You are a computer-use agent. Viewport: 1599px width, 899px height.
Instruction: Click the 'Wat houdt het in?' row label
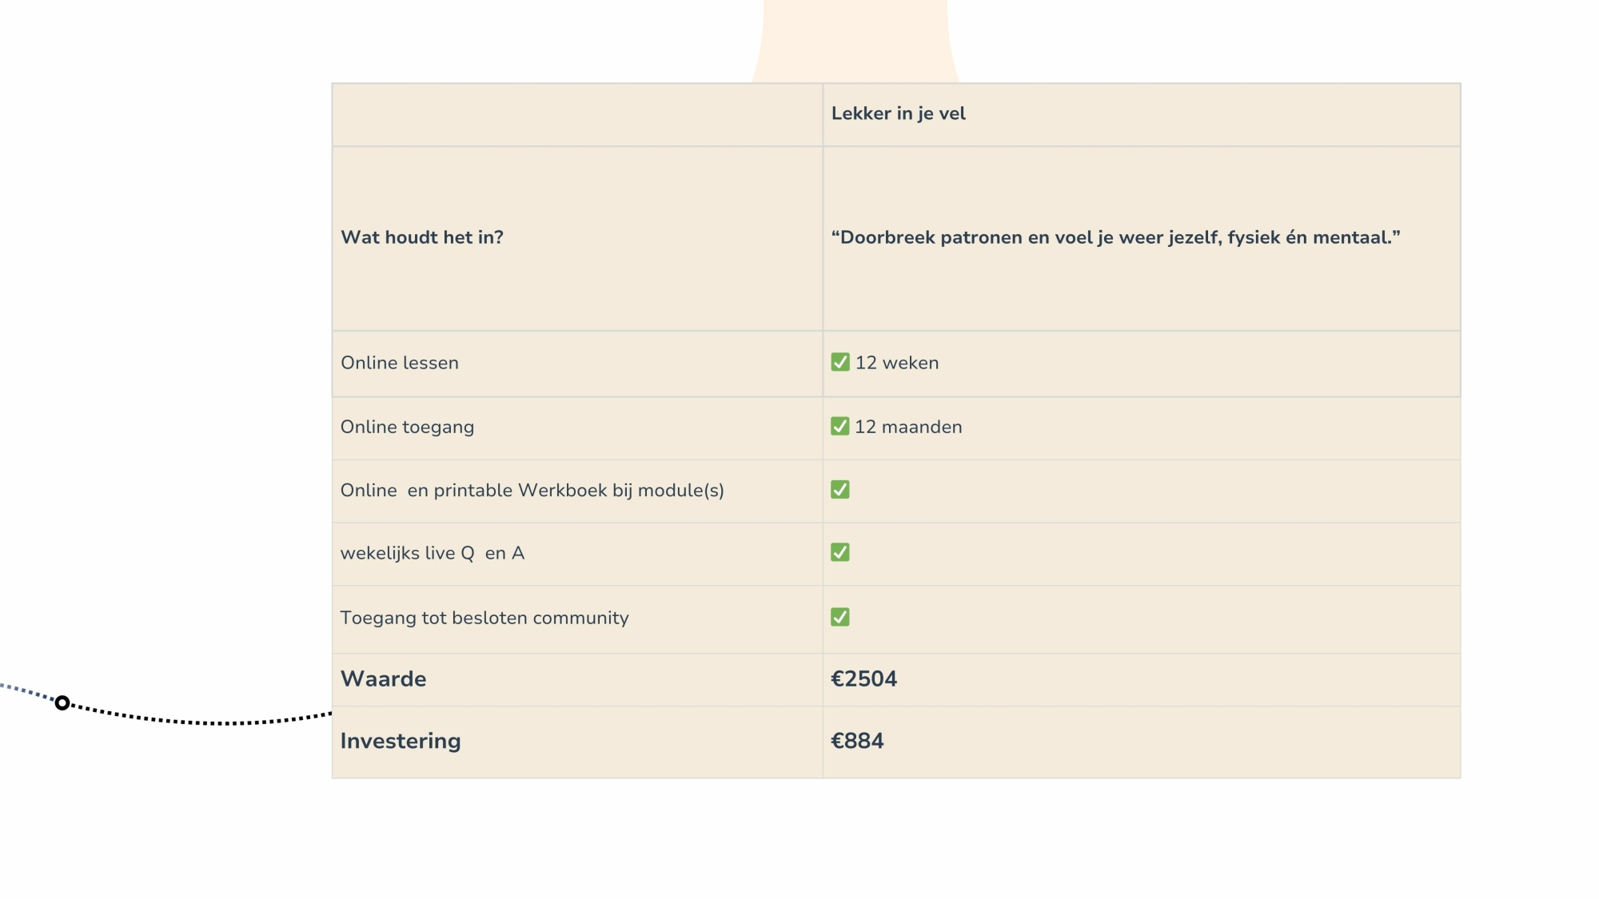422,237
